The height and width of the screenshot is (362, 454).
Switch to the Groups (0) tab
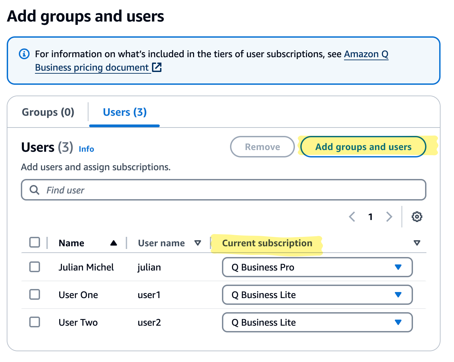(x=48, y=112)
